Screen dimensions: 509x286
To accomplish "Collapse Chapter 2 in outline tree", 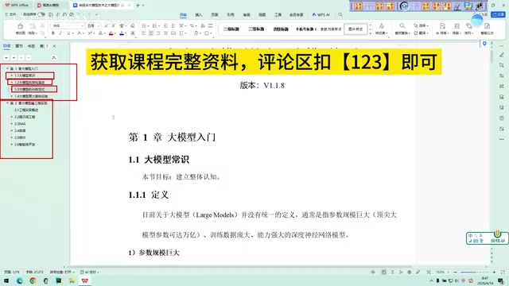I will 8,103.
